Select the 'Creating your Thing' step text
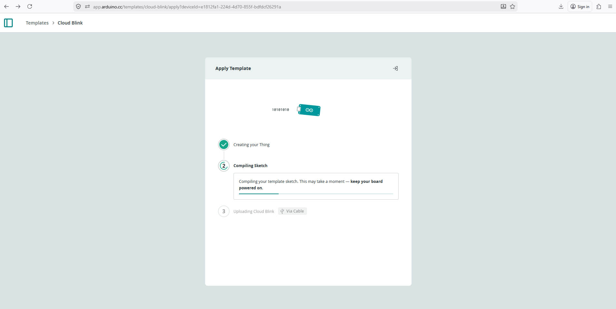 tap(252, 145)
